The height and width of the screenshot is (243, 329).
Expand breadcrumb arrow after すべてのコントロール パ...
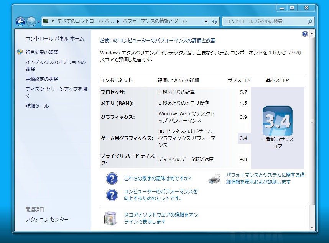point(118,21)
